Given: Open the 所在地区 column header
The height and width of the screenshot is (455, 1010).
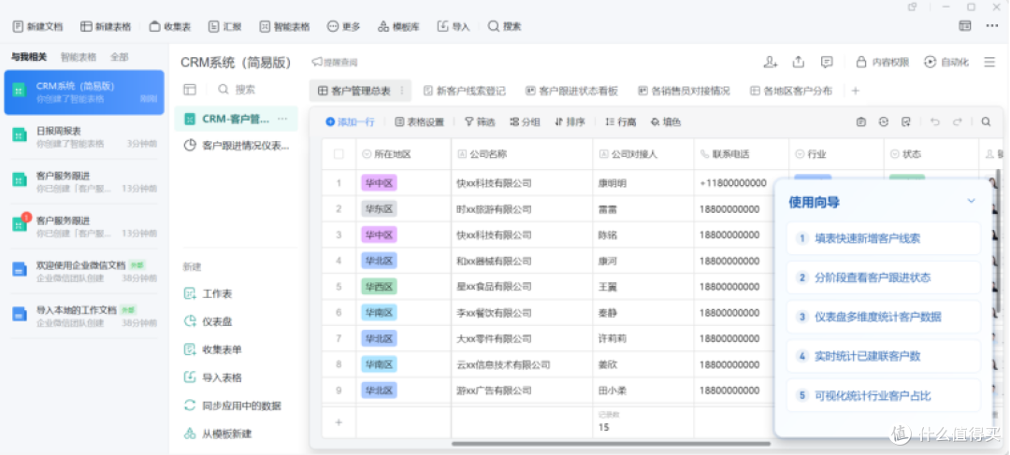Looking at the screenshot, I should (x=403, y=154).
